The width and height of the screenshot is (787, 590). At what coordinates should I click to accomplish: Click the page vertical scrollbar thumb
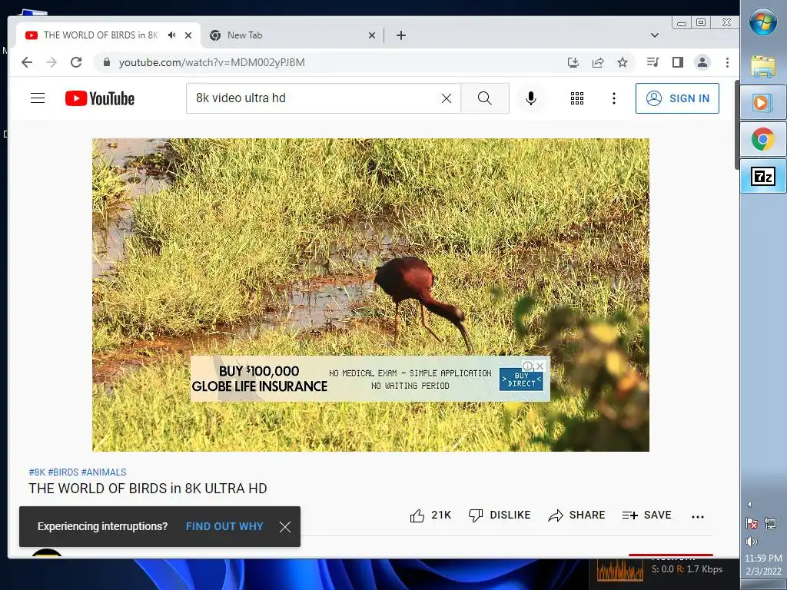pos(737,124)
